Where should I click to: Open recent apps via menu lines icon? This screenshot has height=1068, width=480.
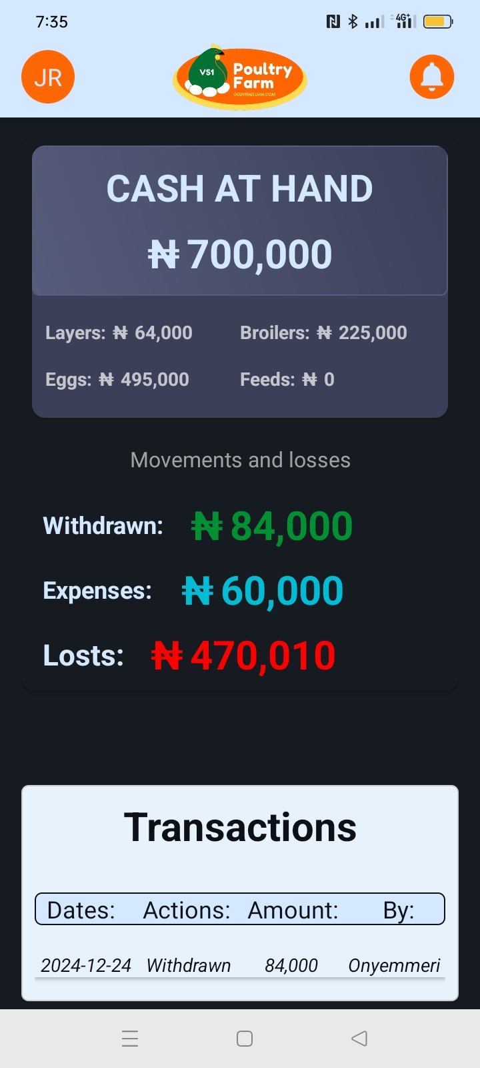coord(130,1038)
